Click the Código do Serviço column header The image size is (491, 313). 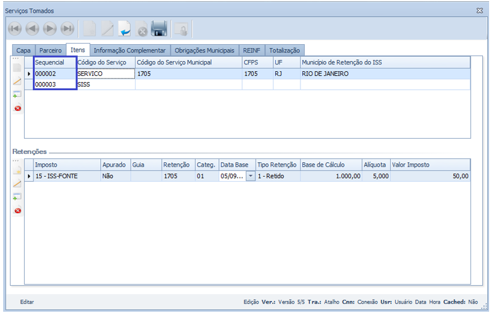click(x=105, y=62)
